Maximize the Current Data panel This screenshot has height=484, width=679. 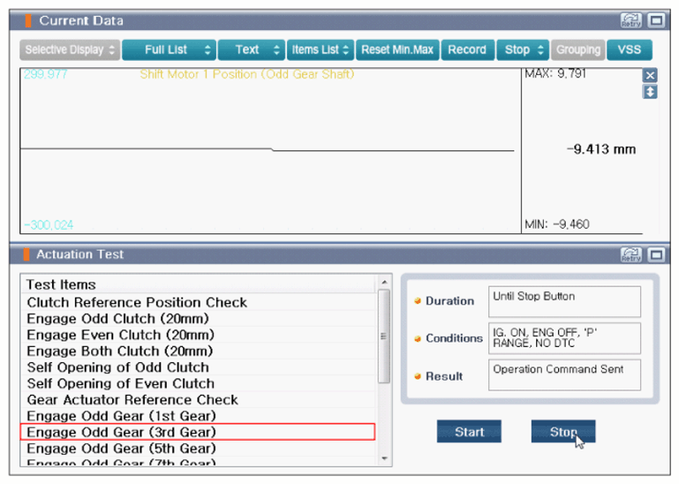tap(656, 20)
